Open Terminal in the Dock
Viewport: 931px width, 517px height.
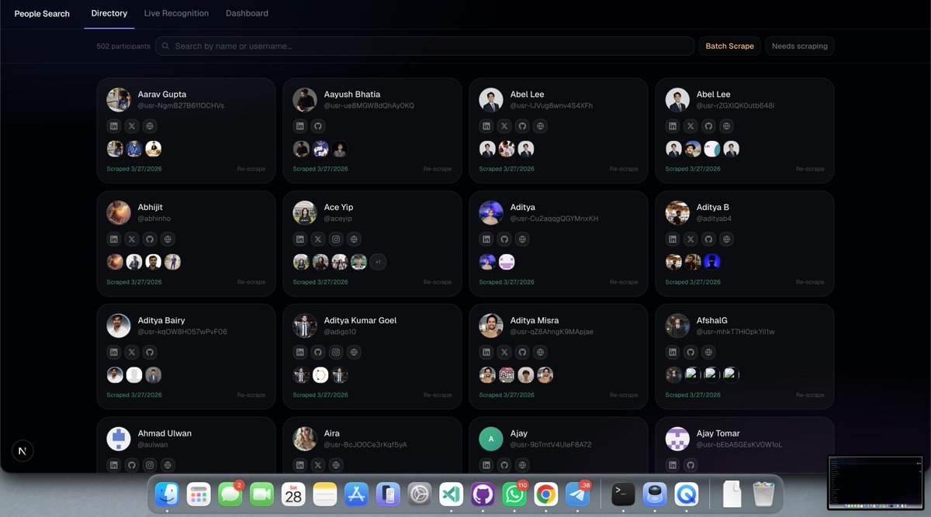[x=624, y=494]
